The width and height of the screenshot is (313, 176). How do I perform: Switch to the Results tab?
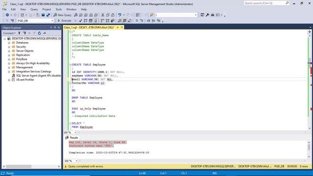pos(72,138)
